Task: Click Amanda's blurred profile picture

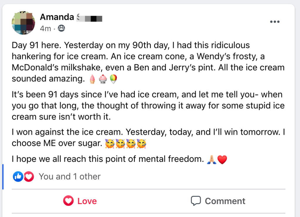Action: click(x=23, y=23)
